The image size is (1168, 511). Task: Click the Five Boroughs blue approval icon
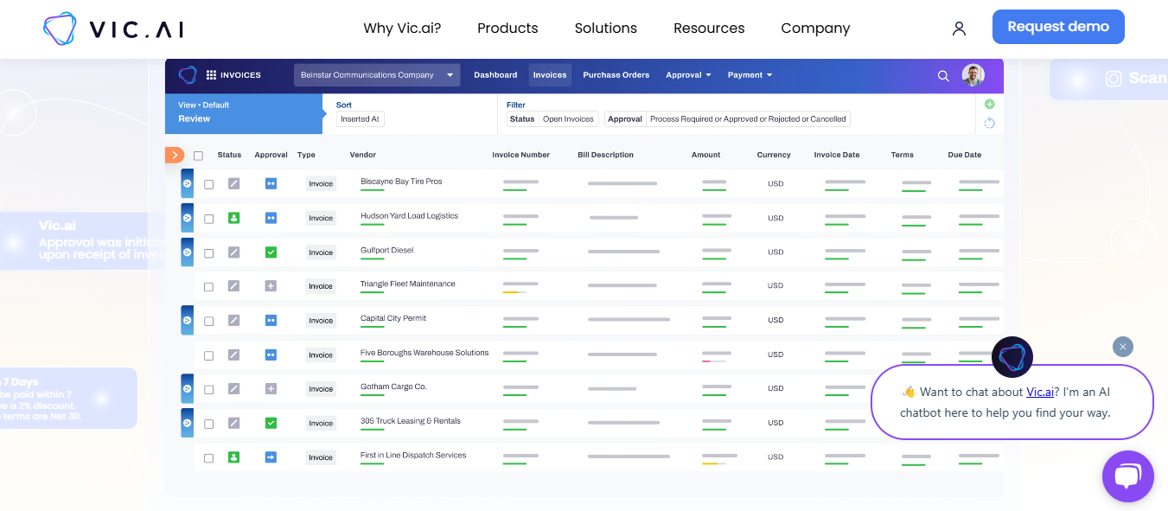click(271, 355)
